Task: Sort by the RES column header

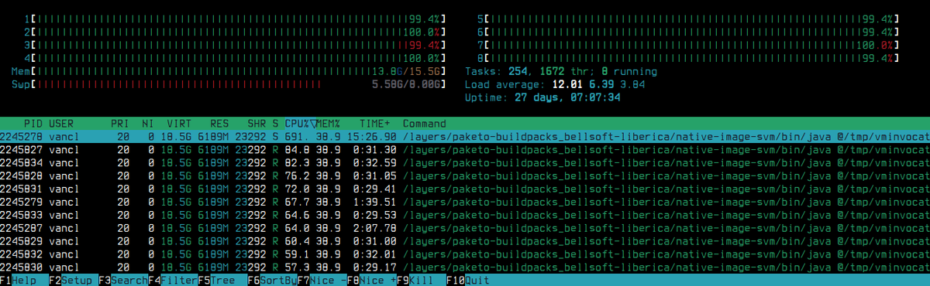Action: tap(219, 124)
